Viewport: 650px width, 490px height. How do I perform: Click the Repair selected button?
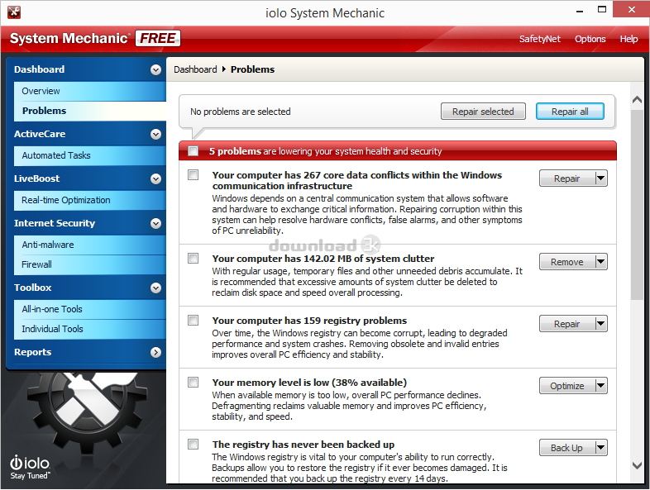coord(483,112)
